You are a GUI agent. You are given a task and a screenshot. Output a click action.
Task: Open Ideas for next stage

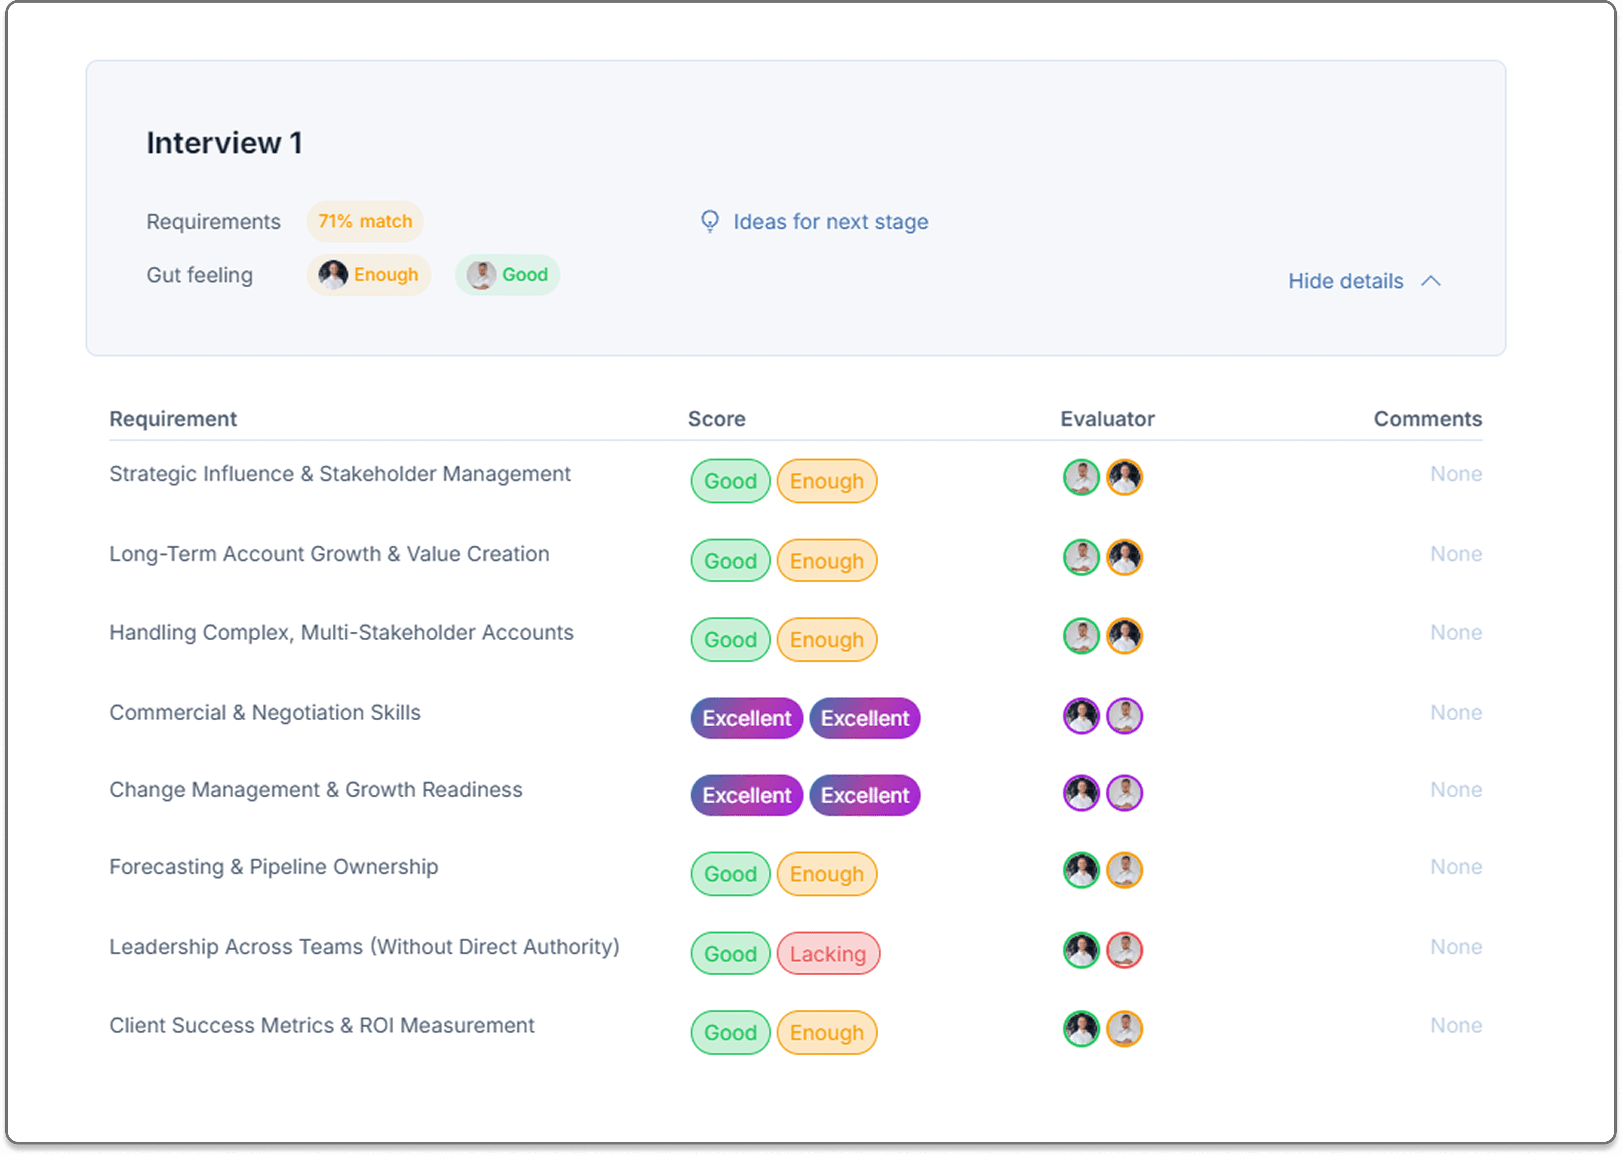click(x=829, y=222)
